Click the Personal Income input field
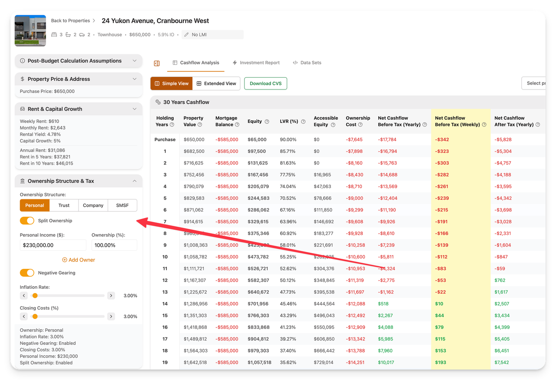This screenshot has width=556, height=380. (x=53, y=245)
